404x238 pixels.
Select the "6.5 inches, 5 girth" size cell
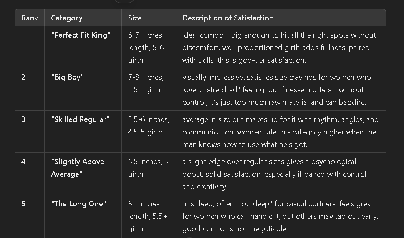pyautogui.click(x=148, y=168)
